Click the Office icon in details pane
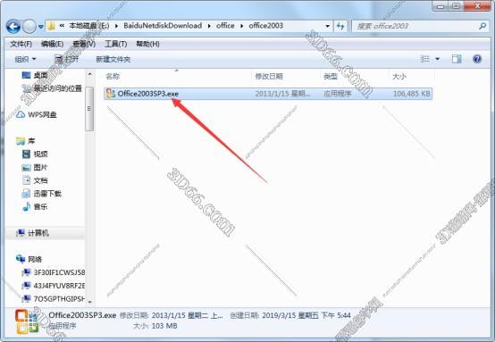The width and height of the screenshot is (495, 342). (27, 321)
